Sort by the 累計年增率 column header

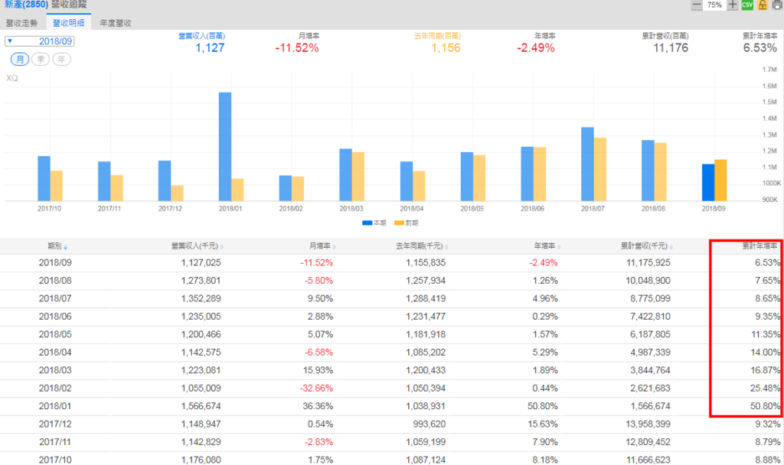click(759, 246)
